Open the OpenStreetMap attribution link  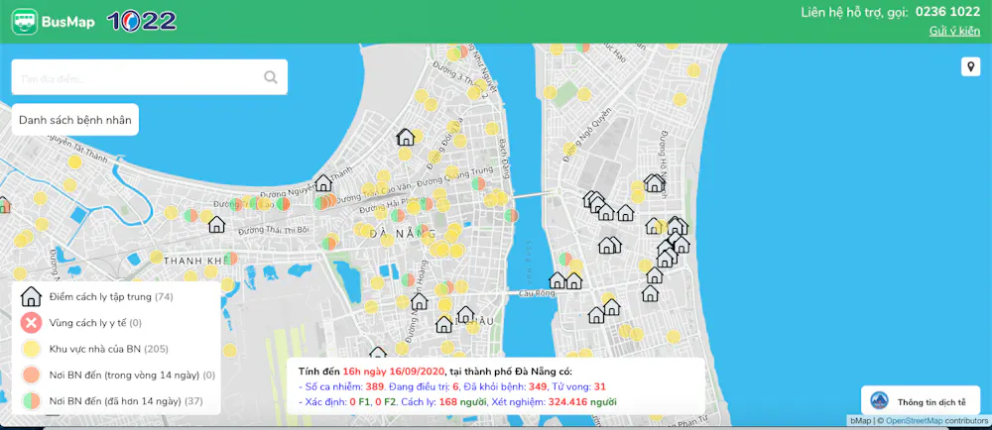[913, 420]
